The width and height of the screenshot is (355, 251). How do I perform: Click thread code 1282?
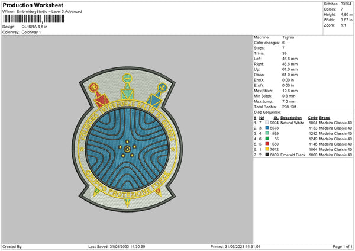(x=313, y=133)
